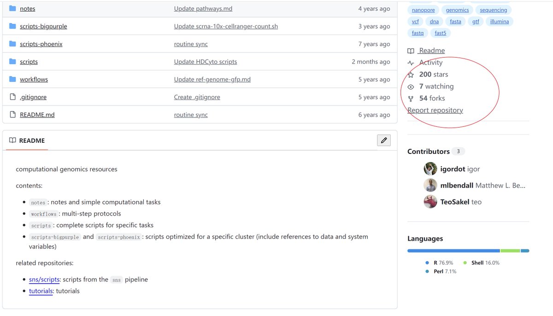
Task: Open the Readme sidebar link
Action: click(x=432, y=51)
